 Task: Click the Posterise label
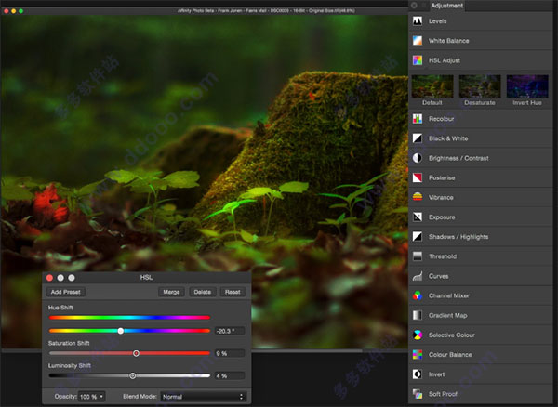[442, 177]
